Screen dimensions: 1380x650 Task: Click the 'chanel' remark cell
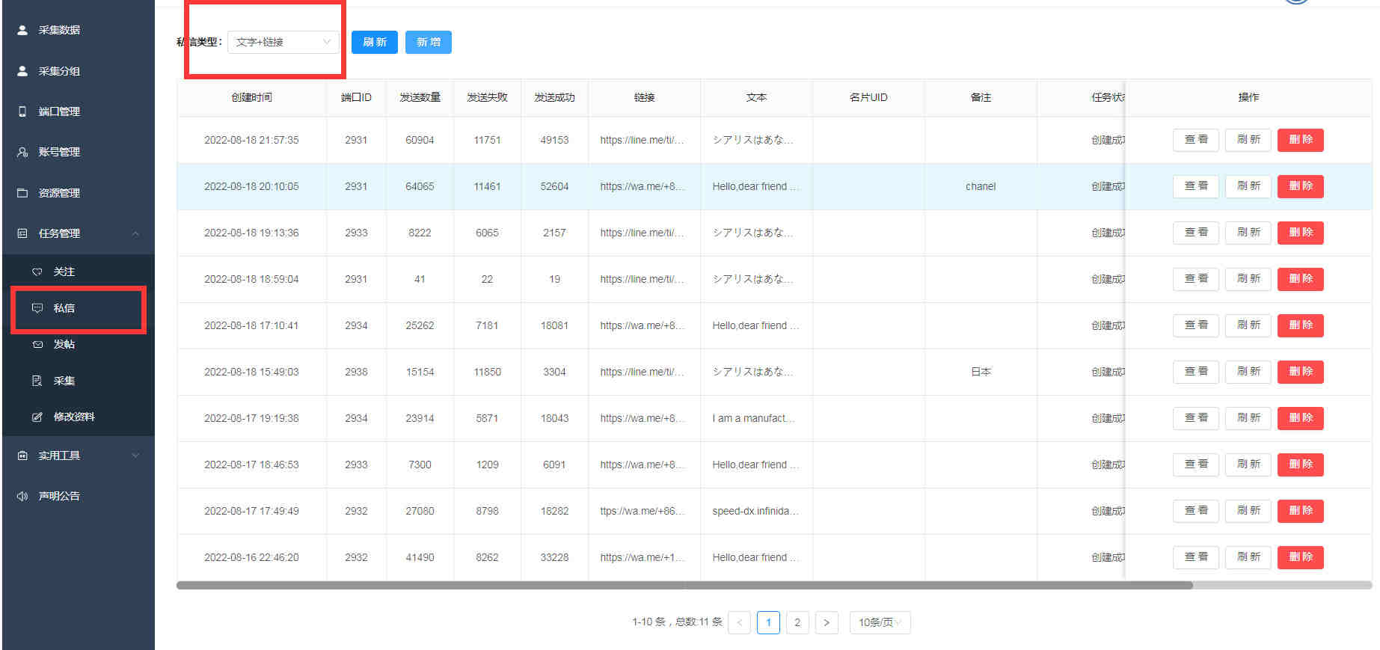tap(981, 186)
